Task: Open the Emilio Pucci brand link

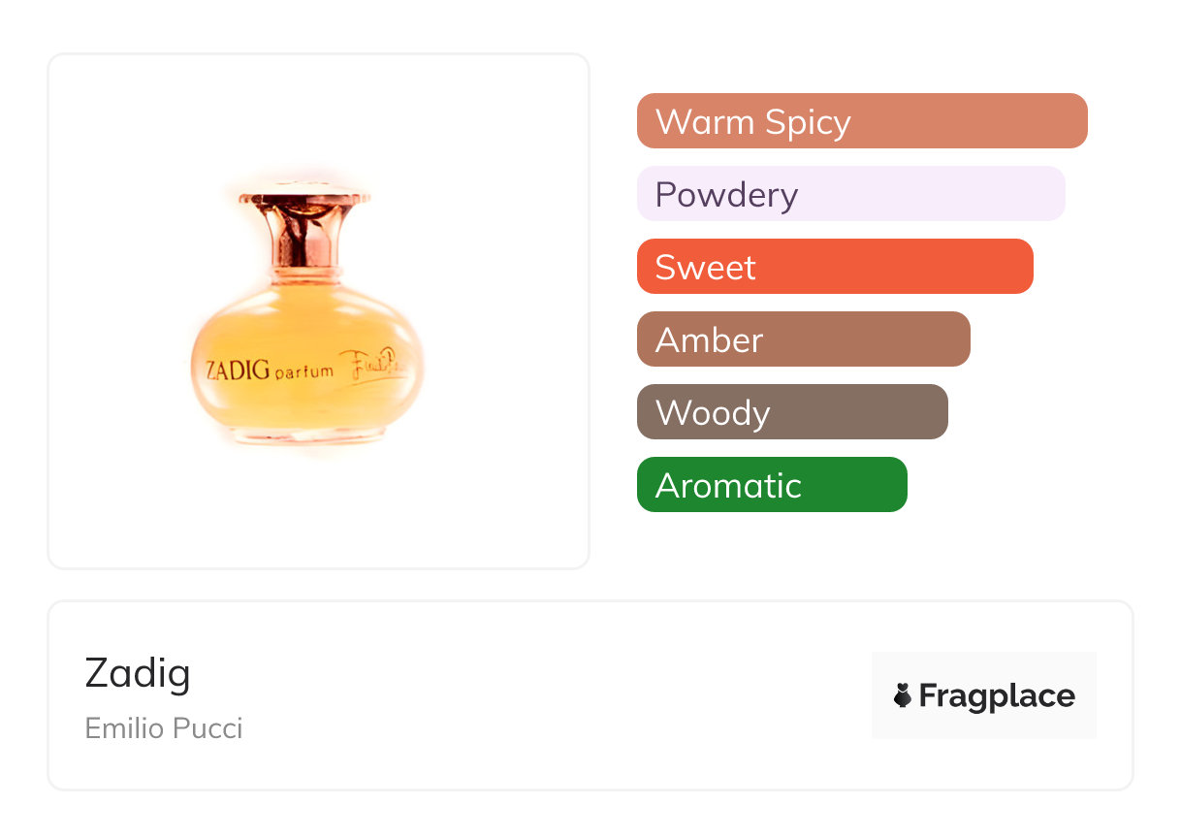Action: pyautogui.click(x=164, y=727)
